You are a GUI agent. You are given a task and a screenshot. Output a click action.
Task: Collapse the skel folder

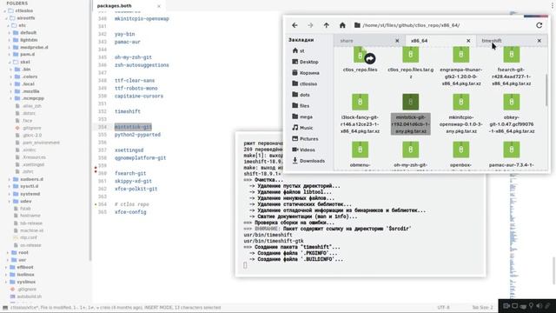[10, 62]
